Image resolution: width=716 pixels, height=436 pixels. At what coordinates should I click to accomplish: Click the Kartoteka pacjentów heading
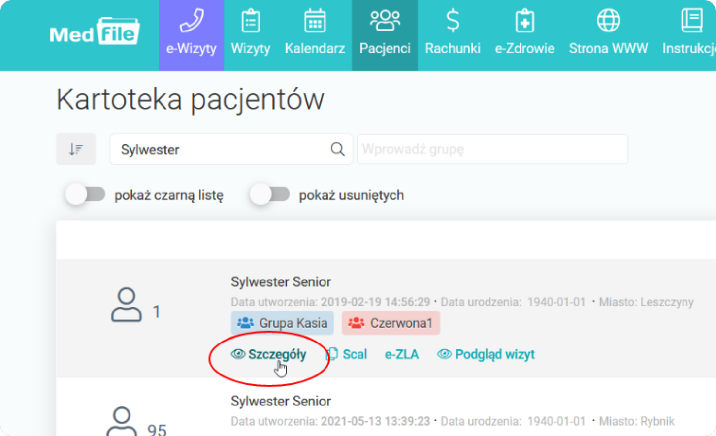[x=190, y=99]
